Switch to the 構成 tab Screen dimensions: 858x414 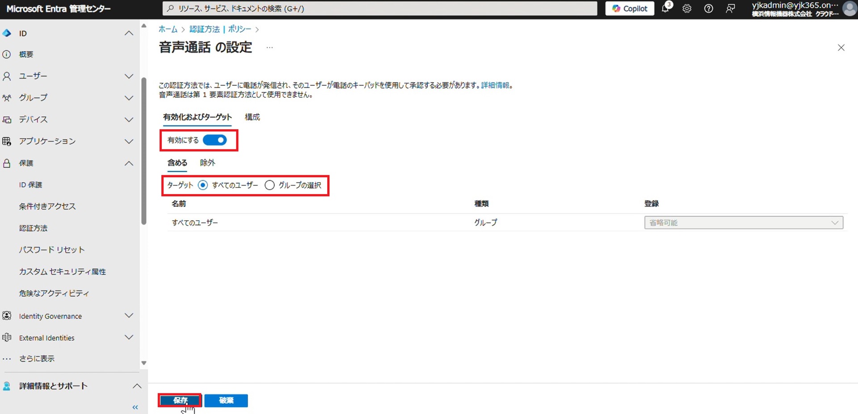pyautogui.click(x=252, y=117)
